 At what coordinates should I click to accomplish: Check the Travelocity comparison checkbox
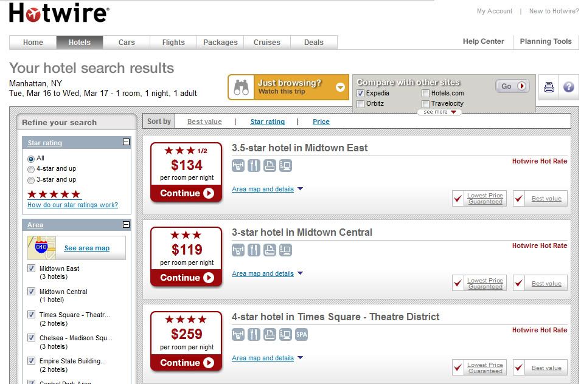click(x=426, y=104)
